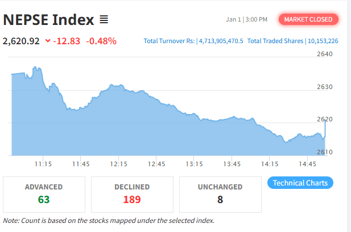The height and width of the screenshot is (232, 351).
Task: Select the ADVANCED stocks card
Action: (x=44, y=194)
